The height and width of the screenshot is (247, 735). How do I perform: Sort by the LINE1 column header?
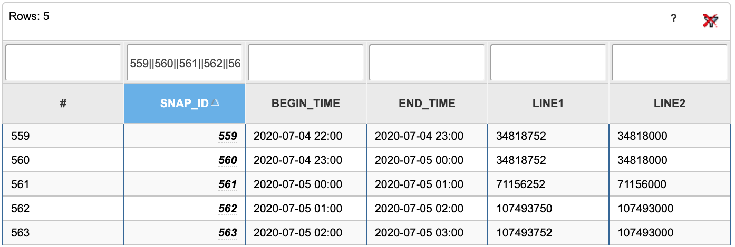point(548,104)
